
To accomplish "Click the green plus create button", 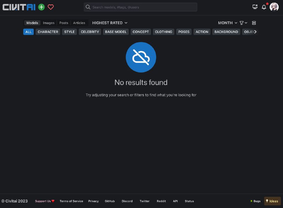I will pos(41,7).
